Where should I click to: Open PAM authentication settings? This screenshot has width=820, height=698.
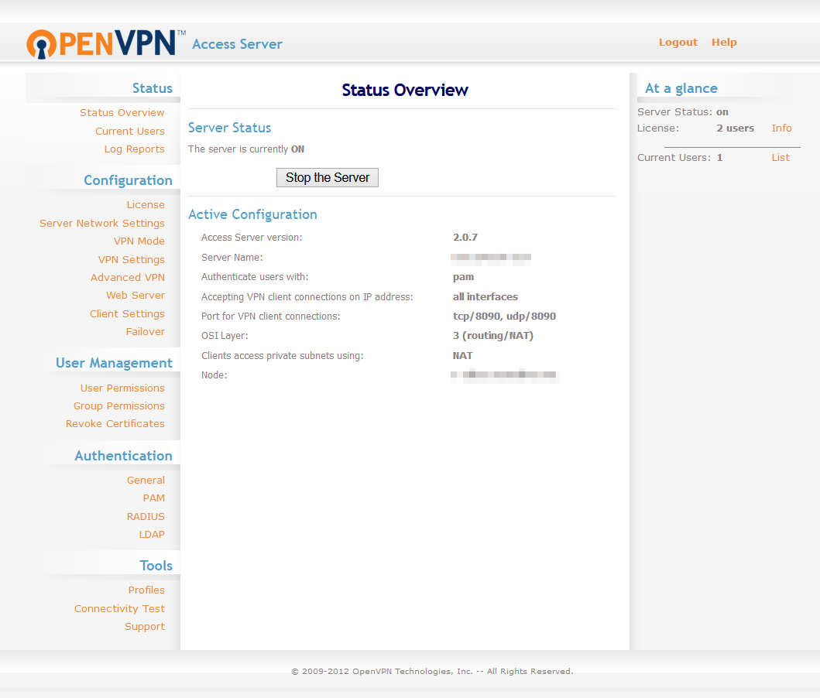click(154, 498)
